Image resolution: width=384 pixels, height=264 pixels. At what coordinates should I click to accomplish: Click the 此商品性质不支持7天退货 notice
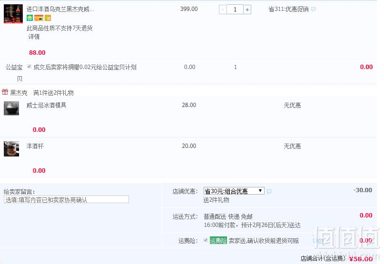(59, 28)
